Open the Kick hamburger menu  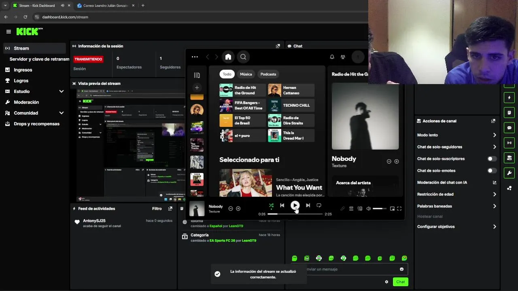click(8, 32)
